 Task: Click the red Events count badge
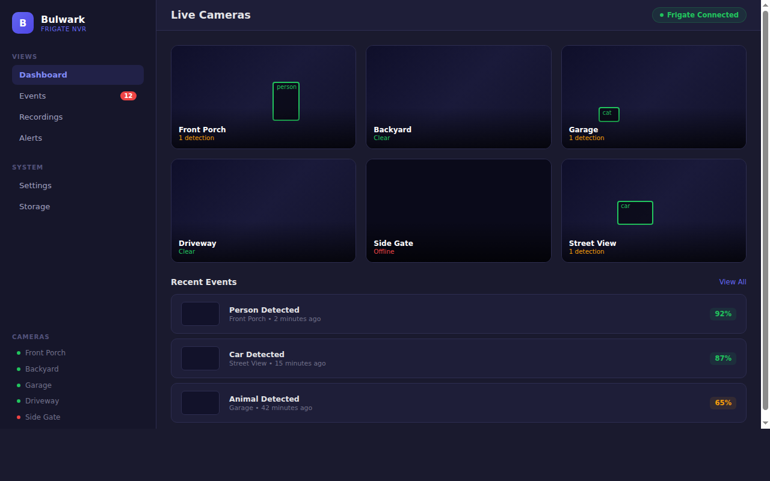coord(128,96)
